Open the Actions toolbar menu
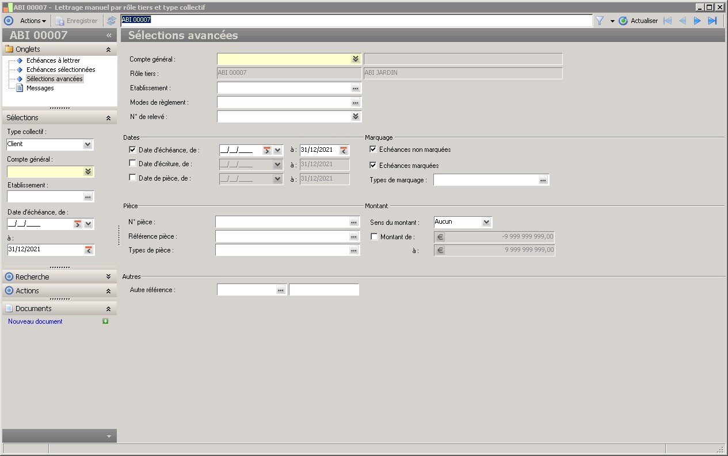Image resolution: width=728 pixels, height=456 pixels. tap(33, 21)
